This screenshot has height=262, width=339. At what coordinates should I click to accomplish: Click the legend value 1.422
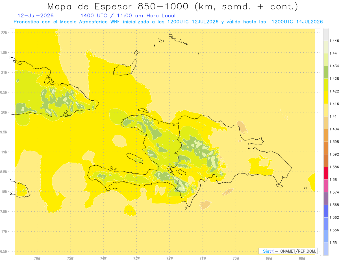point(334,91)
